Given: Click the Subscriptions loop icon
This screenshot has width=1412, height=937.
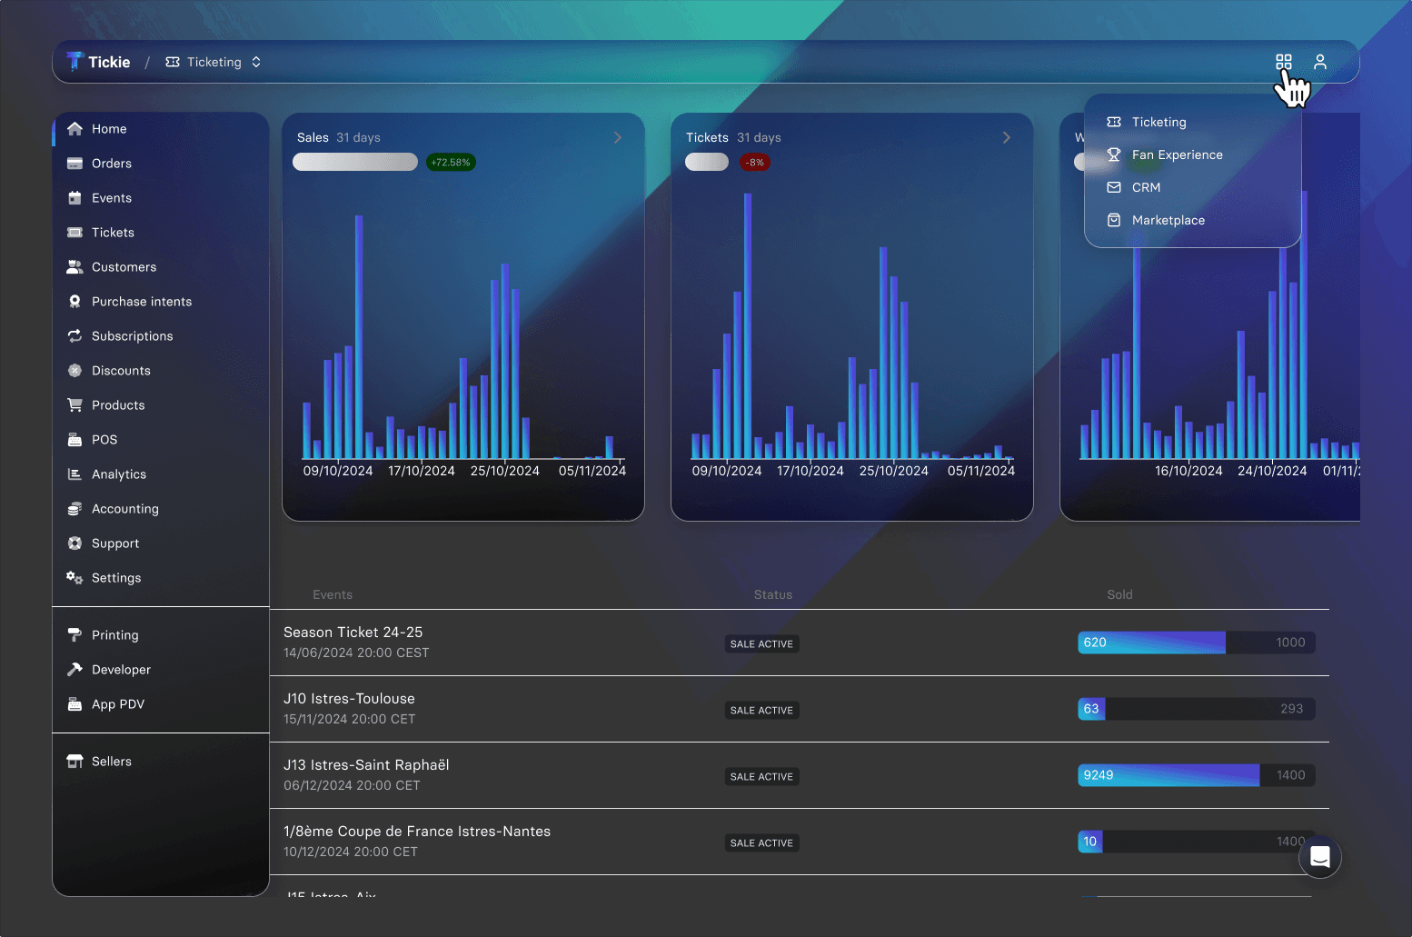Looking at the screenshot, I should click(x=75, y=336).
